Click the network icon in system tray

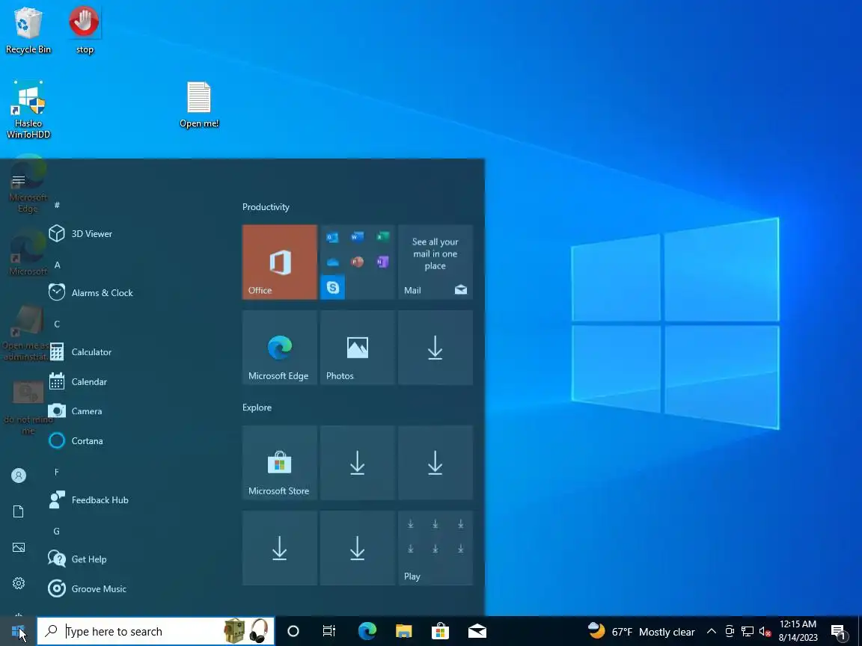tap(747, 631)
